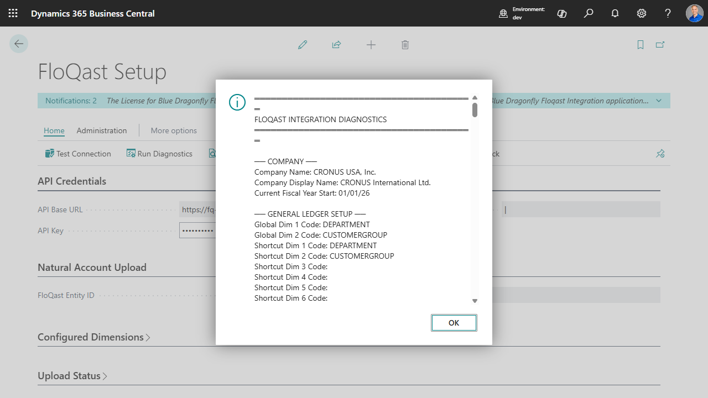Click OK in the diagnostics dialog
The image size is (708, 398).
point(454,323)
